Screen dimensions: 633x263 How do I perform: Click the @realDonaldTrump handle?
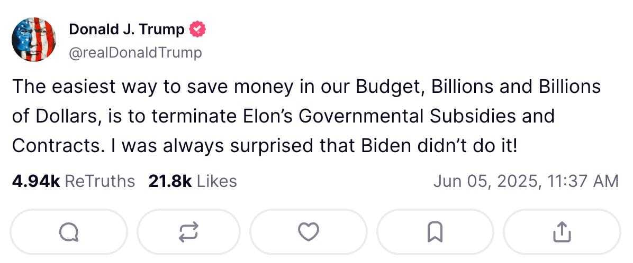(x=135, y=53)
